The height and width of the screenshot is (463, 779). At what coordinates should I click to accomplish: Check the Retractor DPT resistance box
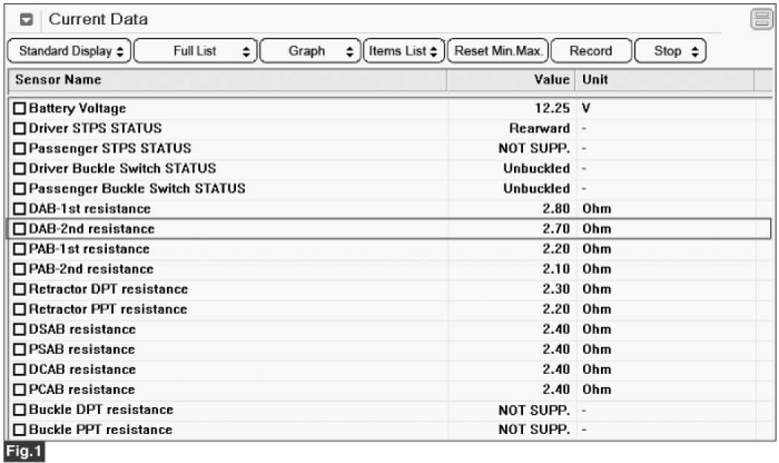tap(20, 289)
